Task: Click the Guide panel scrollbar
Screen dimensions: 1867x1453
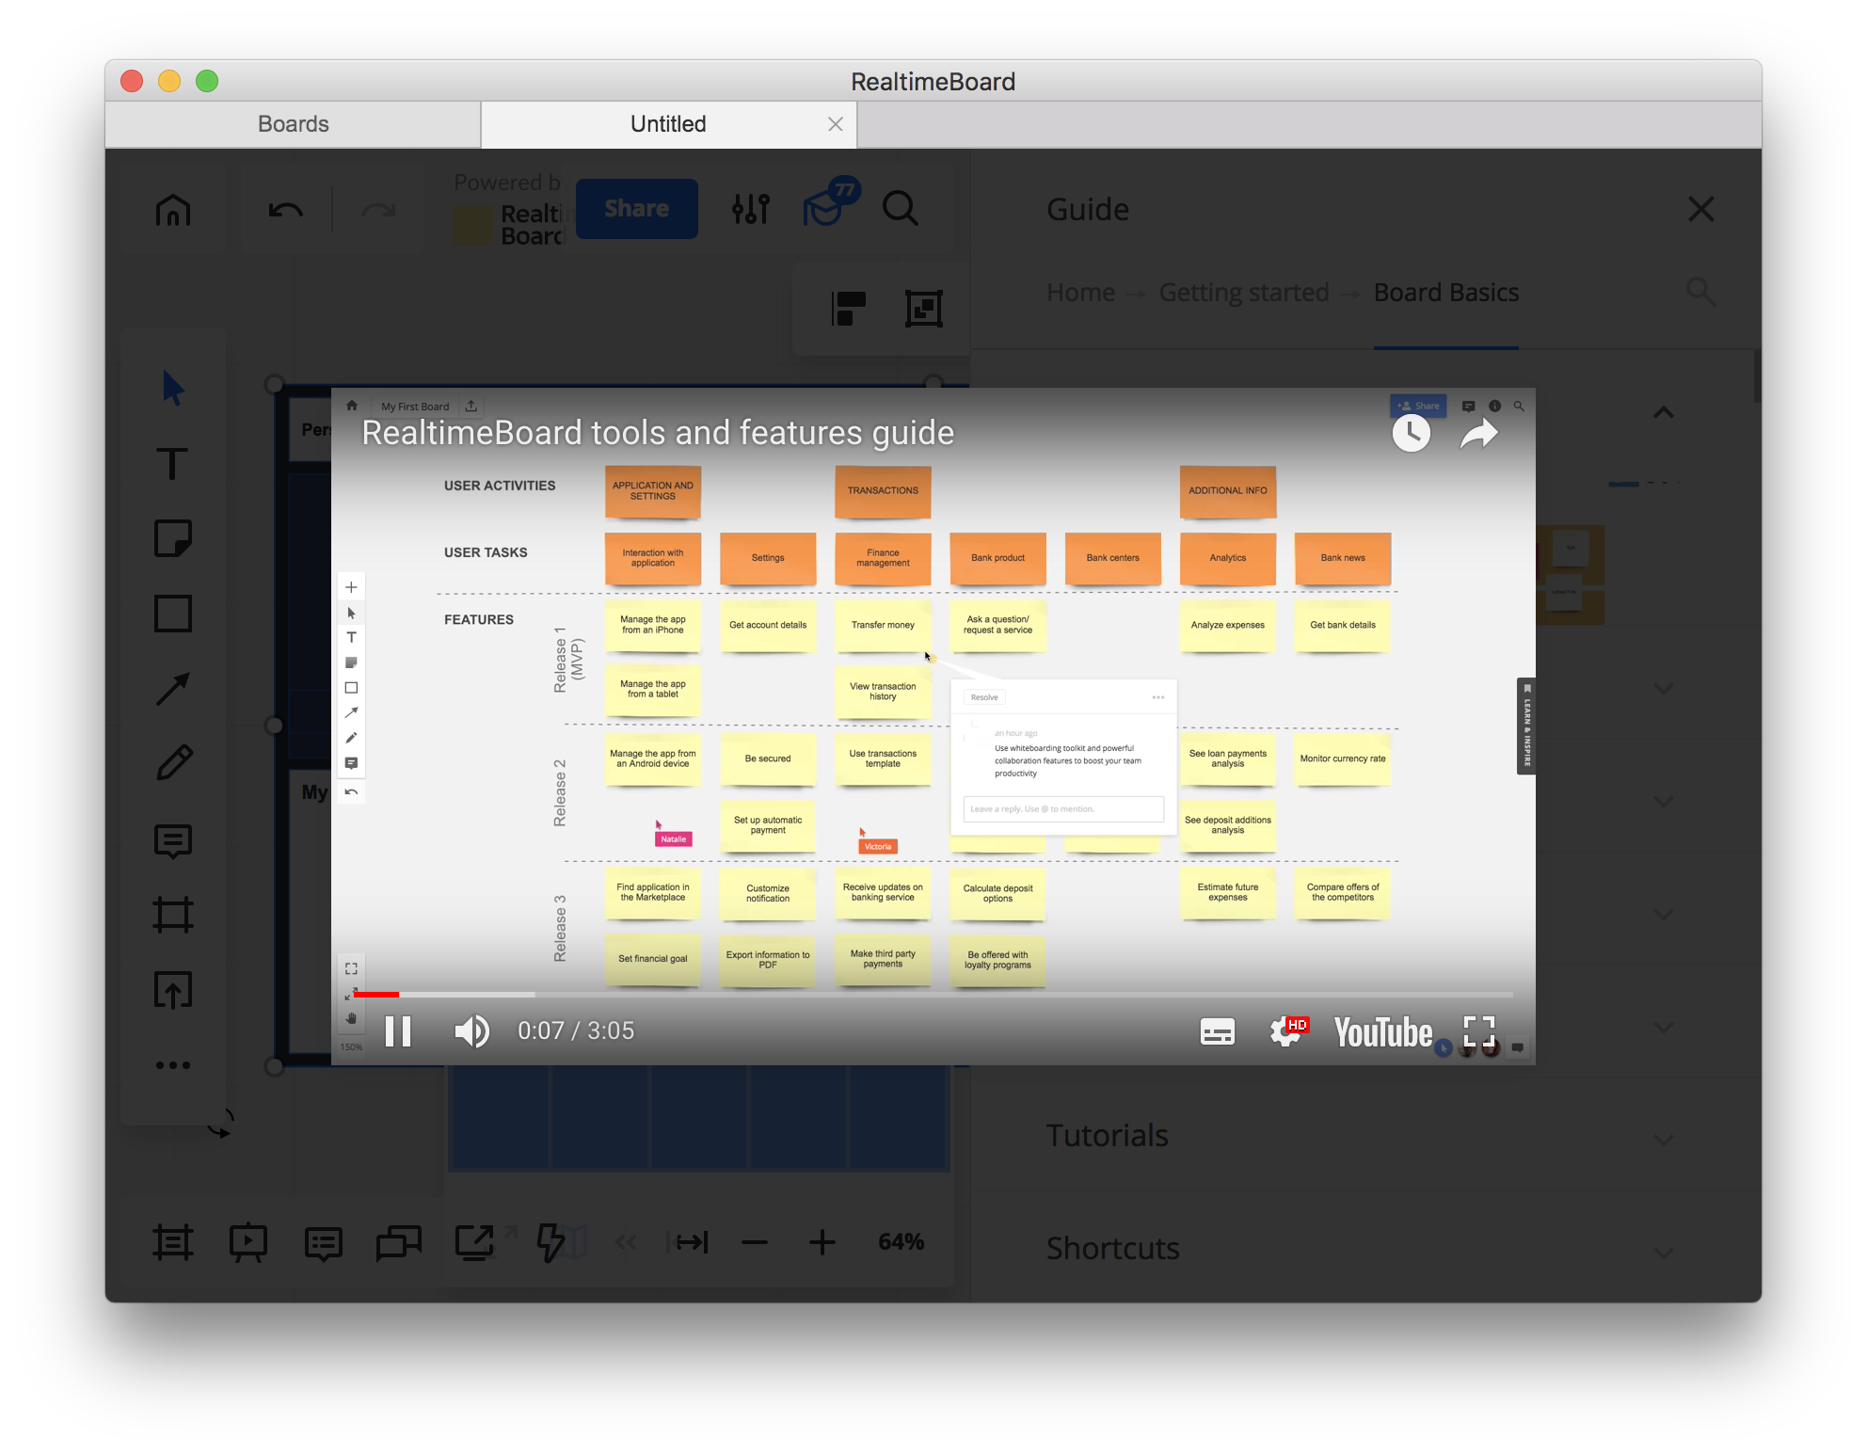Action: click(1757, 376)
